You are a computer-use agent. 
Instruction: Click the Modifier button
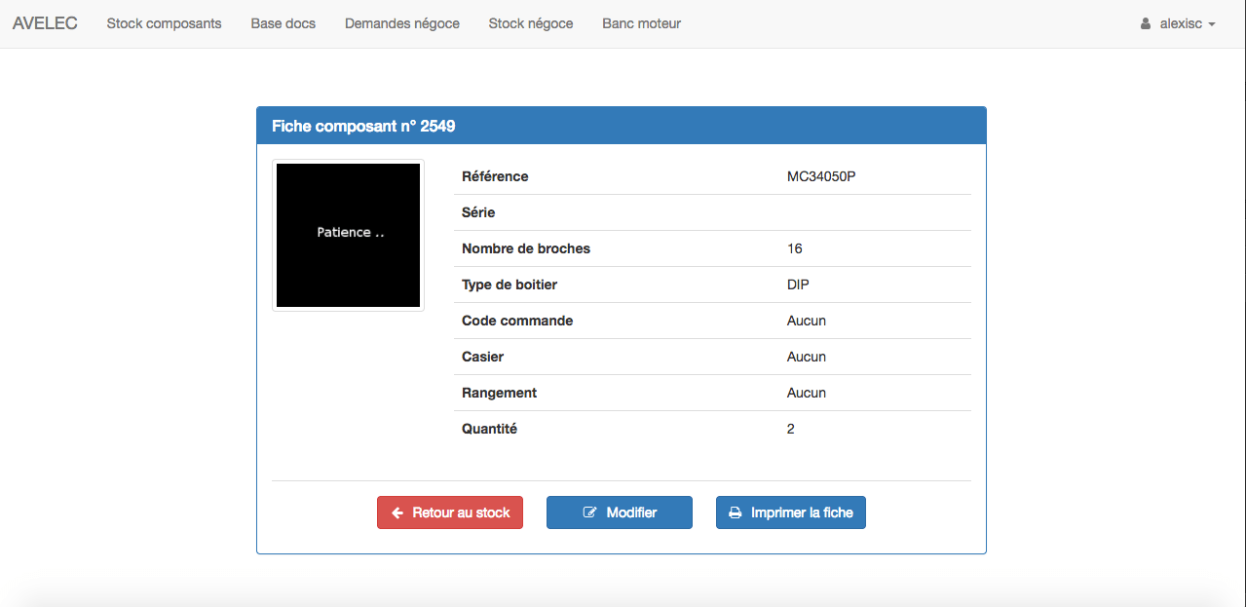point(620,512)
